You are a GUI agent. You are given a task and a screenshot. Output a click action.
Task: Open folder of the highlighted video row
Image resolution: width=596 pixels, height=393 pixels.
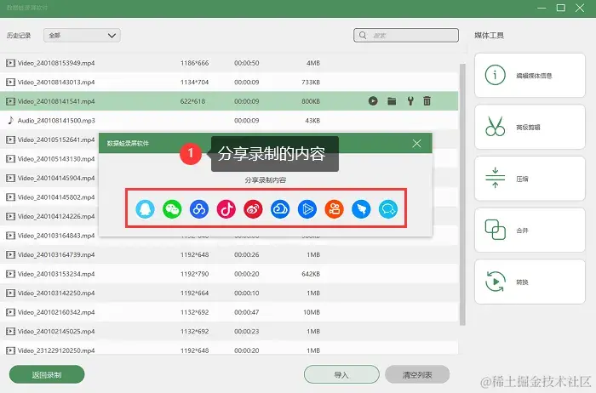pos(392,101)
